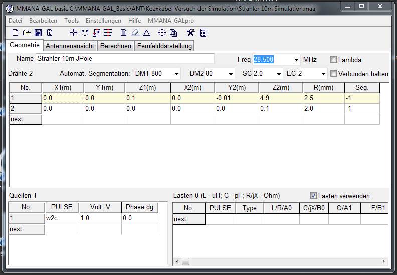Click the Seg. column header

pyautogui.click(x=362, y=88)
